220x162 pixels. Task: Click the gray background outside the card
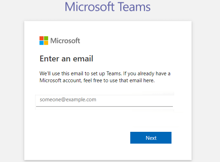coord(12,84)
